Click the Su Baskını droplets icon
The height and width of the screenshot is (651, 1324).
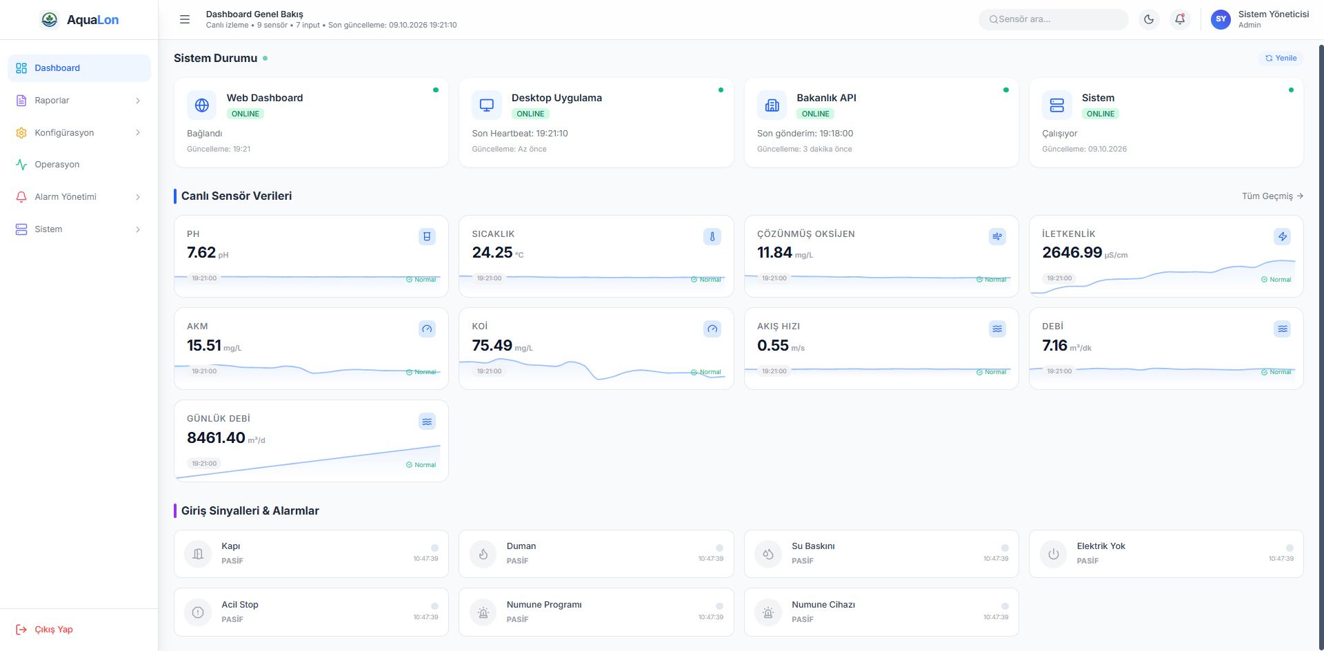[768, 554]
